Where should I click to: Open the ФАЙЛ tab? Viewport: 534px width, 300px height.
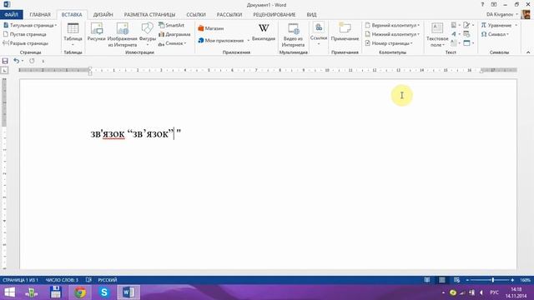click(11, 15)
